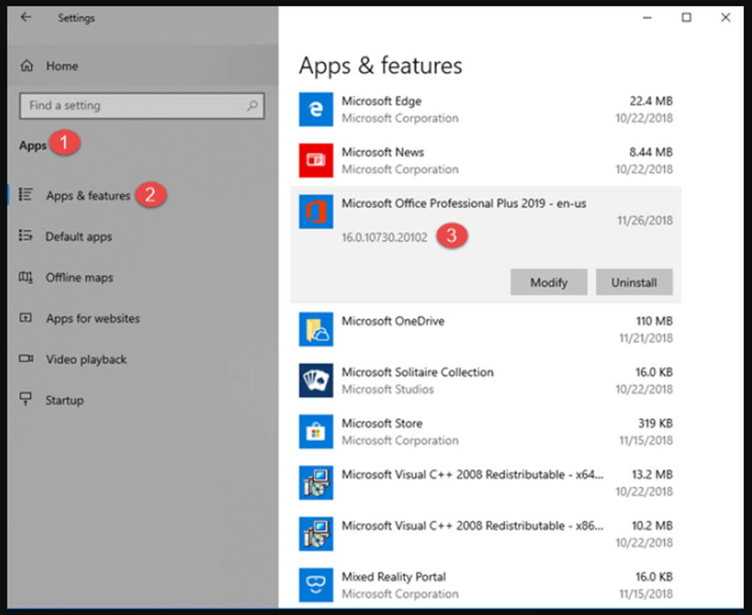Click the 319 KB size of Store
This screenshot has height=615, width=752.
pyautogui.click(x=655, y=423)
